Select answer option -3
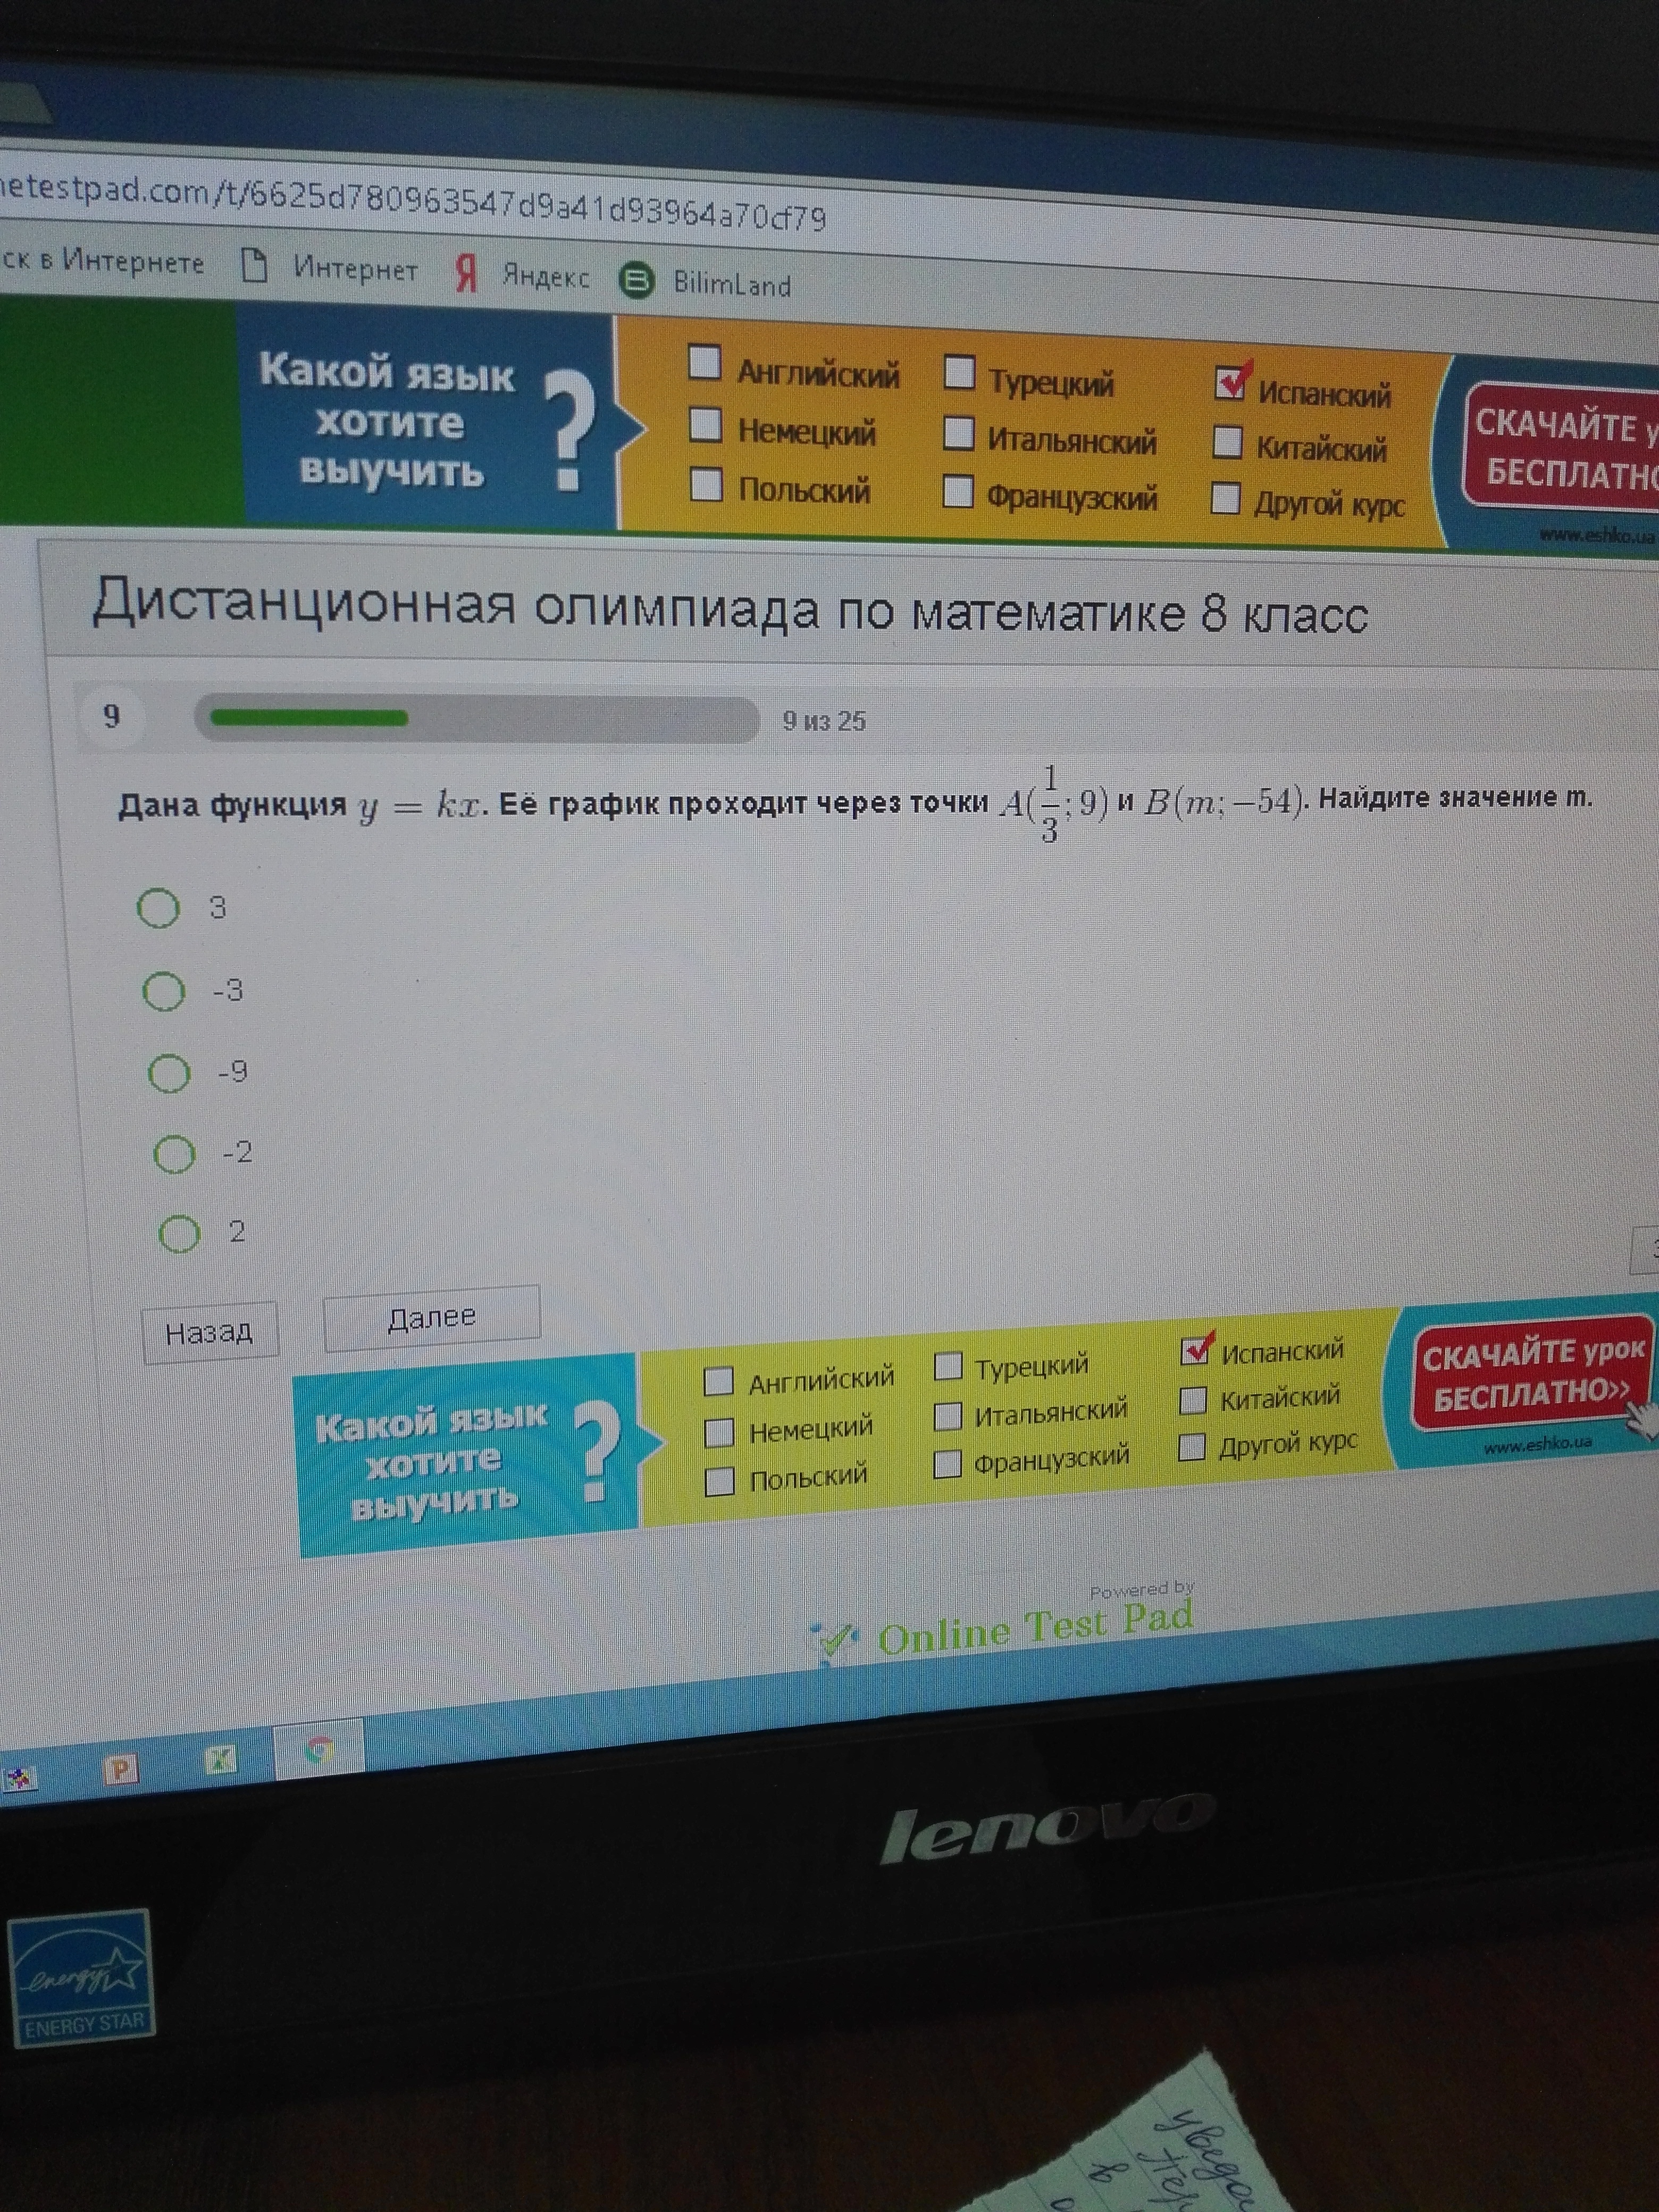The width and height of the screenshot is (1659, 2212). click(x=164, y=991)
